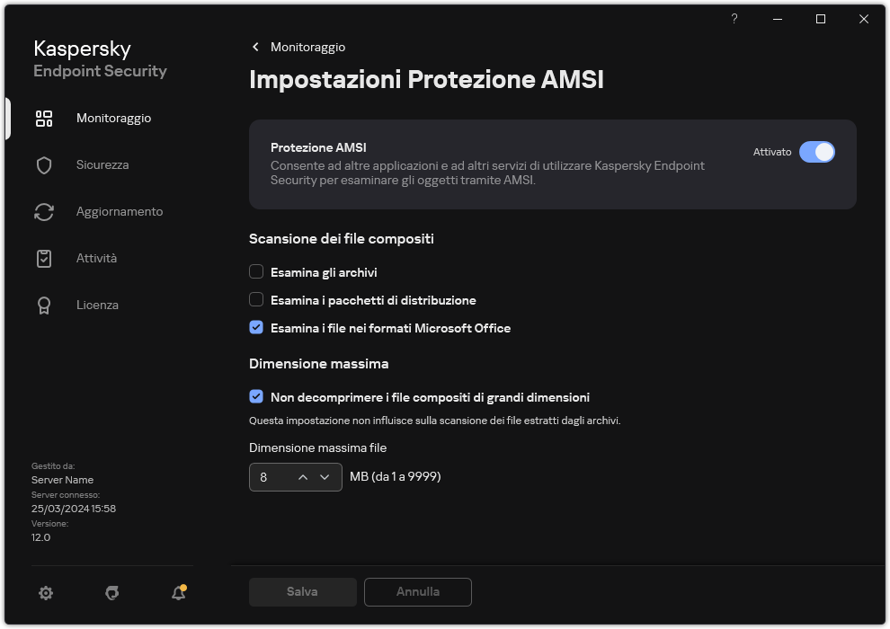Uncheck 'Esamina i file nei formati Microsoft Office'
890x629 pixels.
[x=256, y=328]
